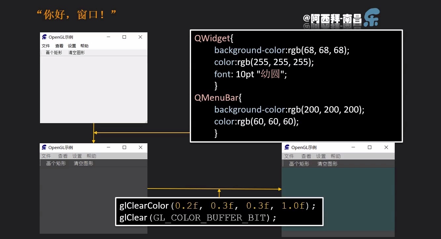This screenshot has height=239, width=441.
Task: Click the toolbar drag handle in the gray-background window
Action: click(41, 163)
